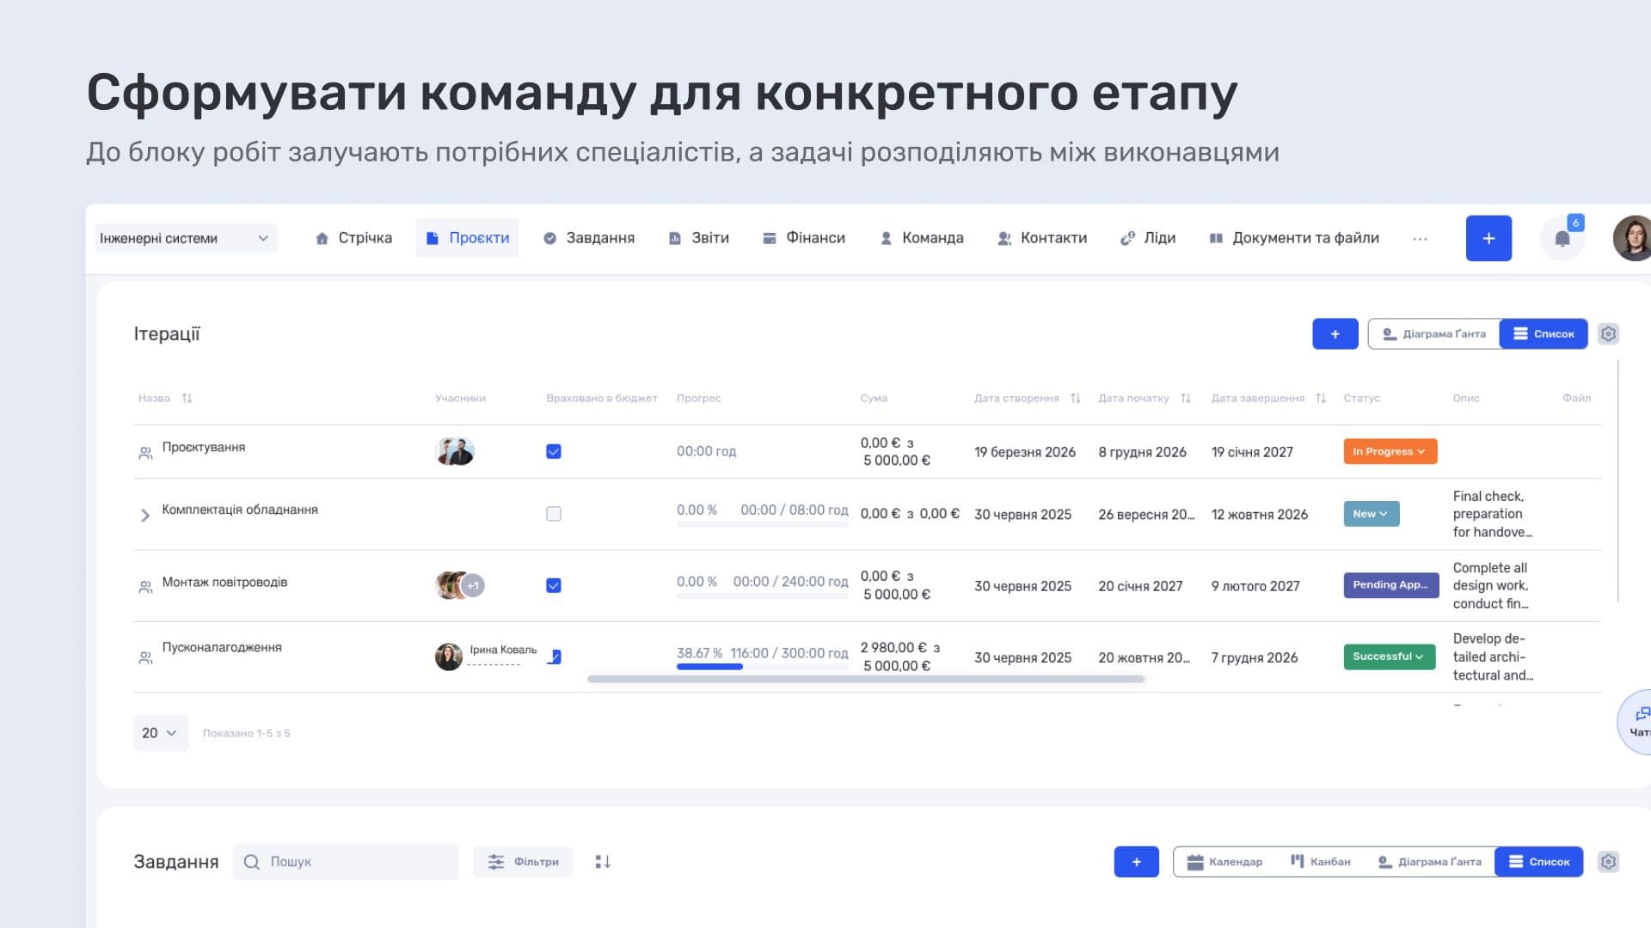Check budget checkbox for Комплектація обладнання

(554, 514)
